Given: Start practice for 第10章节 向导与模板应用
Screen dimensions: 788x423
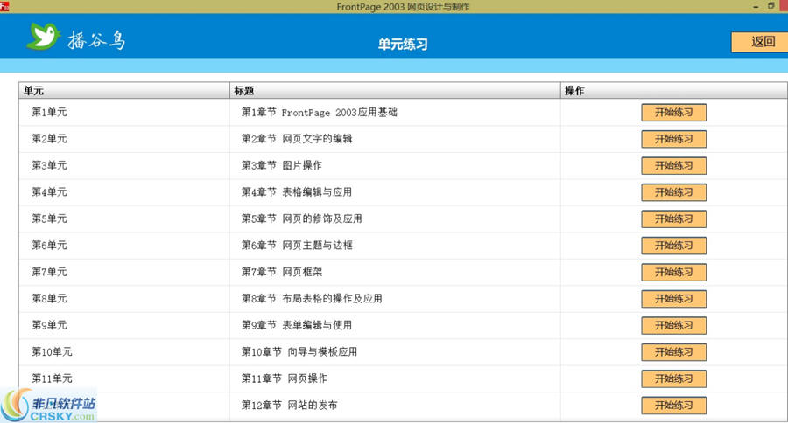Looking at the screenshot, I should (x=673, y=351).
